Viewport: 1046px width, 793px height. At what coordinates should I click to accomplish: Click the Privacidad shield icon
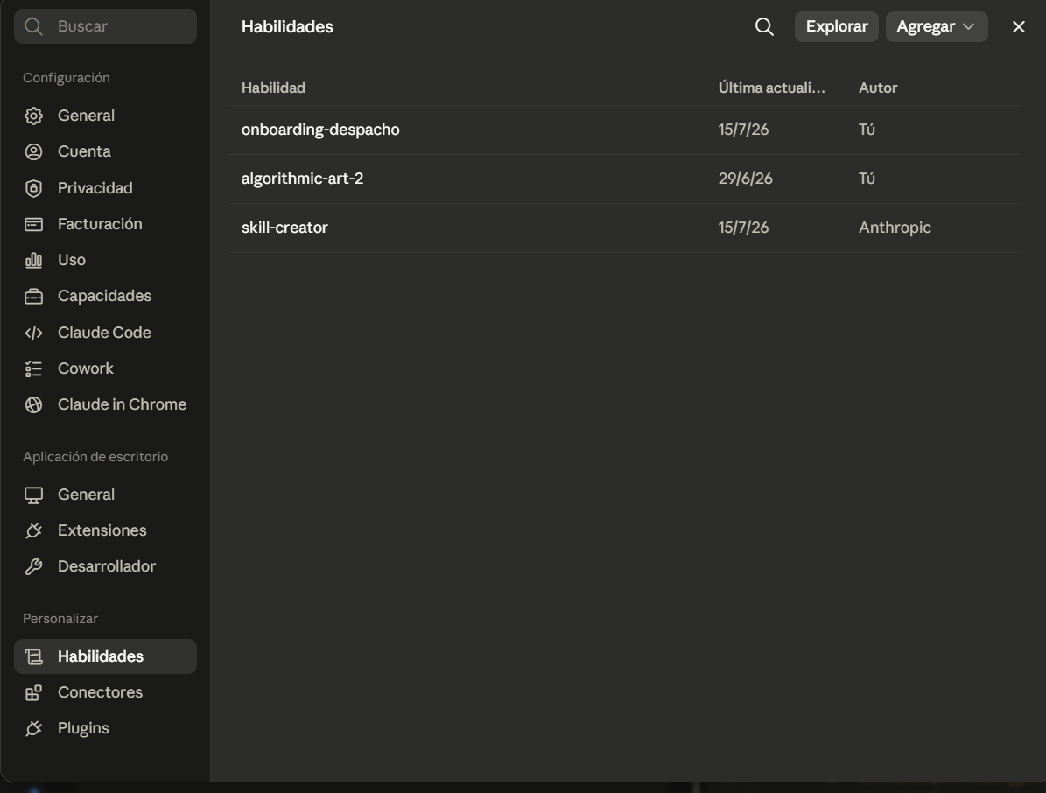pyautogui.click(x=33, y=188)
